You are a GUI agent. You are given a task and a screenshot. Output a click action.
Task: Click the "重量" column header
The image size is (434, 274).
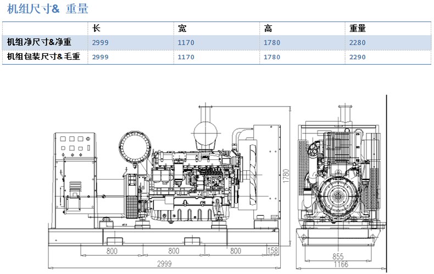pos(358,29)
